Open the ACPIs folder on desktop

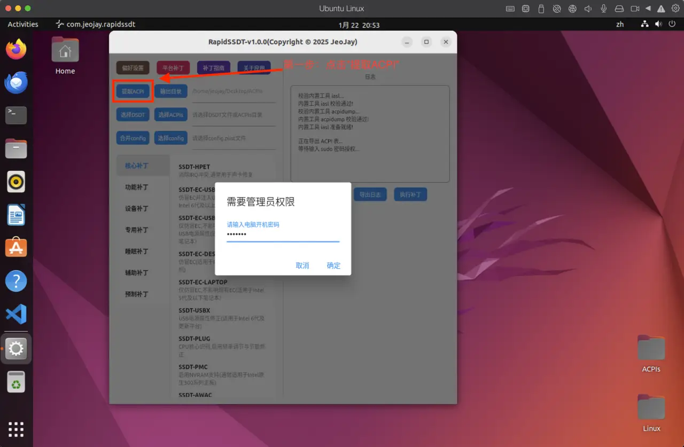tap(651, 353)
